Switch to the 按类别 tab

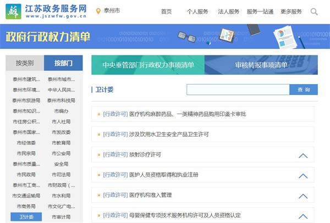tap(25, 63)
